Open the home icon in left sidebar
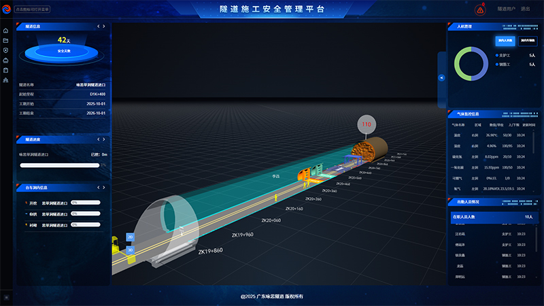The image size is (544, 306). coord(5,31)
